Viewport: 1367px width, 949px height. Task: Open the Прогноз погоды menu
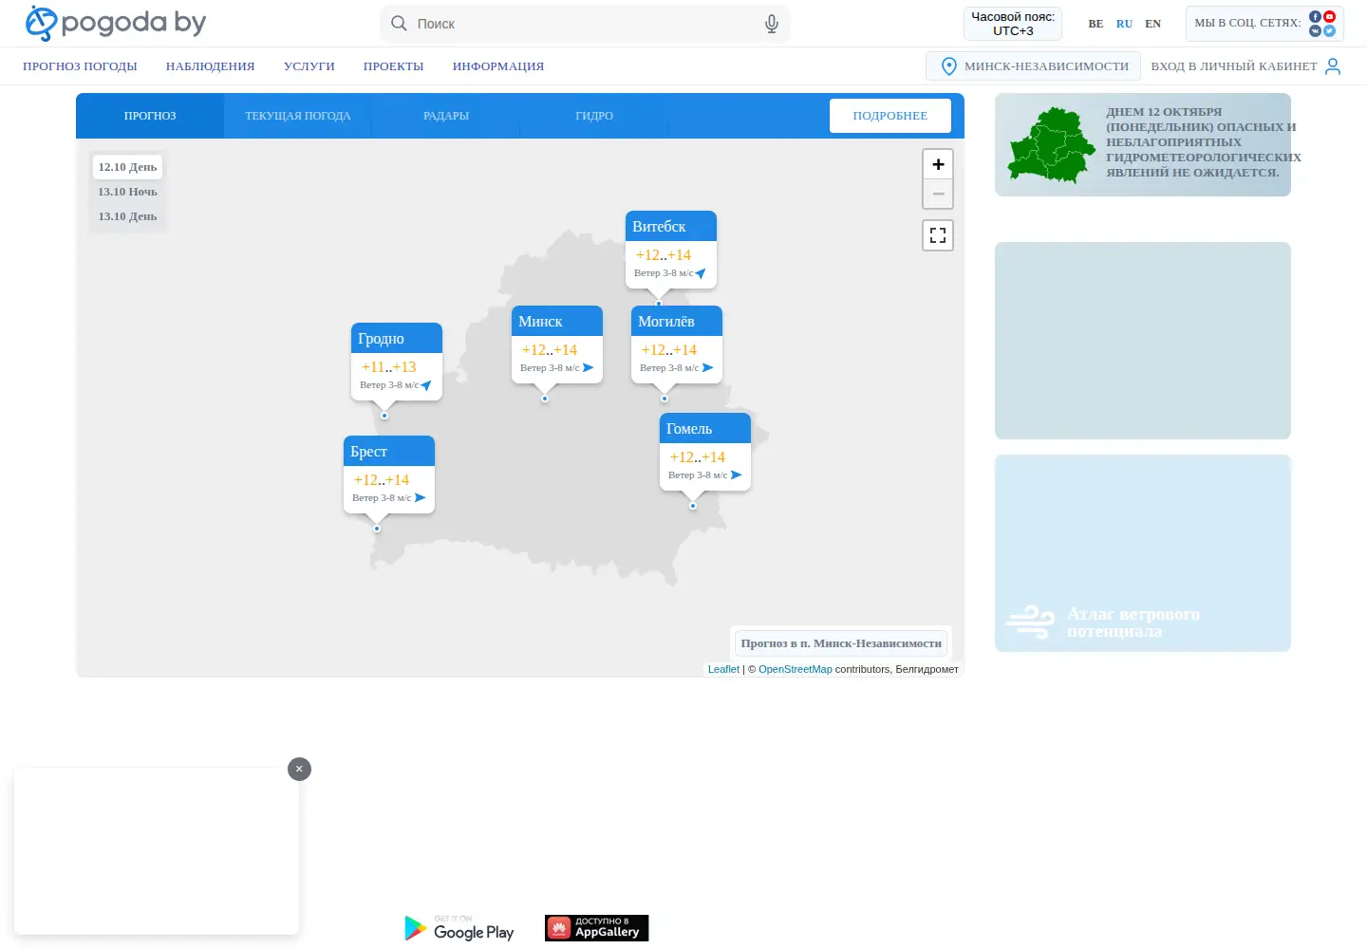point(80,66)
